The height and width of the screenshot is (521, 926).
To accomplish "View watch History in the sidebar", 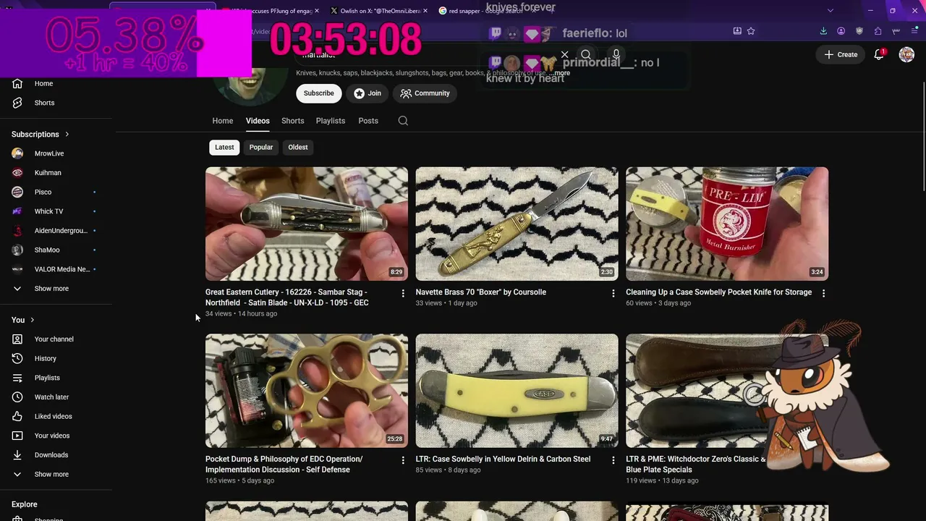I will click(45, 358).
